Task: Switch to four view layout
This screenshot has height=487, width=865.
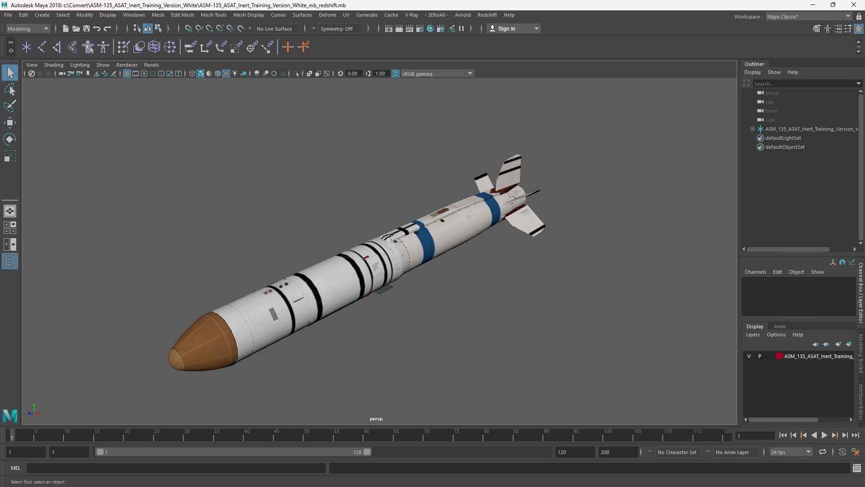Action: [x=10, y=228]
